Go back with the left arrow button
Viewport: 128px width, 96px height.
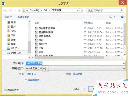[5, 11]
